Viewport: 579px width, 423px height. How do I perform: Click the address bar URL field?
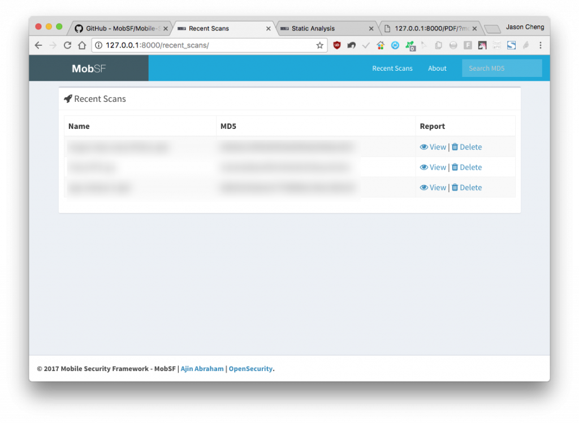pyautogui.click(x=210, y=45)
